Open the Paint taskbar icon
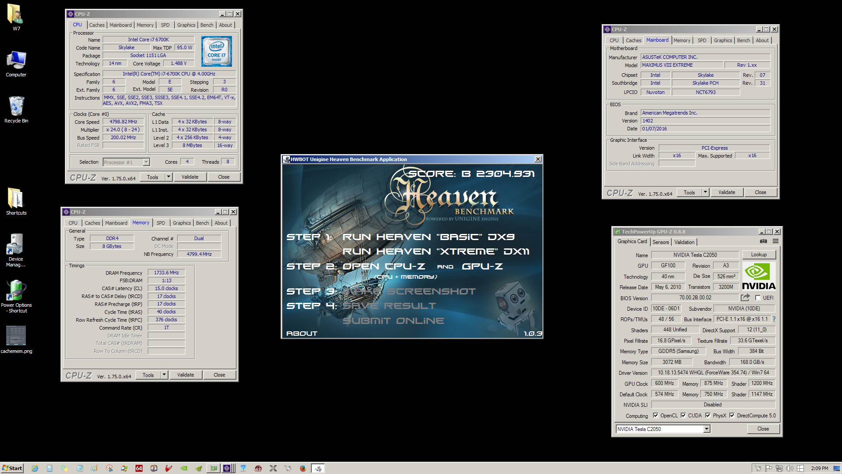This screenshot has width=842, height=474. click(x=94, y=468)
